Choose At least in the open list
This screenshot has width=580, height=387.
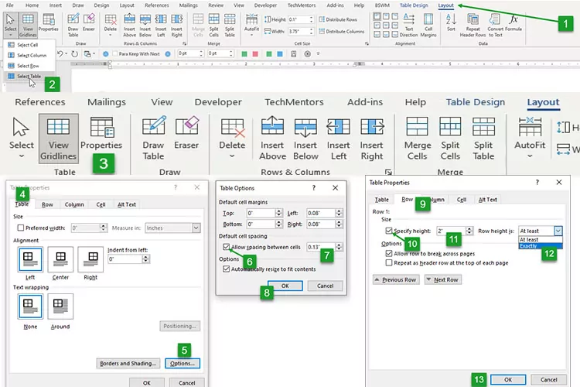[541, 240]
